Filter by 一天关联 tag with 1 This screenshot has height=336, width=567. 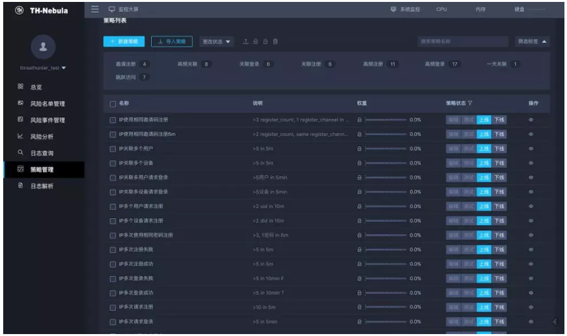tap(503, 64)
